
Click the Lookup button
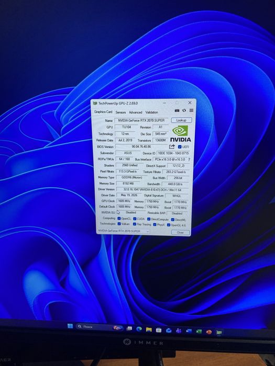pyautogui.click(x=181, y=120)
